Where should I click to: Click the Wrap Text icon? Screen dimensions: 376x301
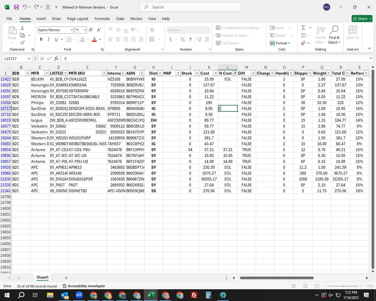point(152,30)
